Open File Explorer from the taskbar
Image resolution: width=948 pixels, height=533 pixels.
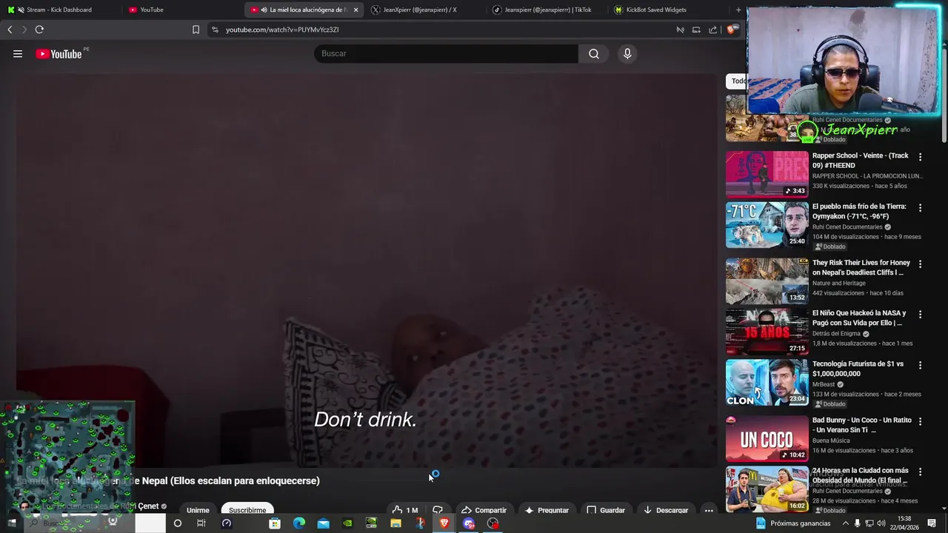coord(395,523)
